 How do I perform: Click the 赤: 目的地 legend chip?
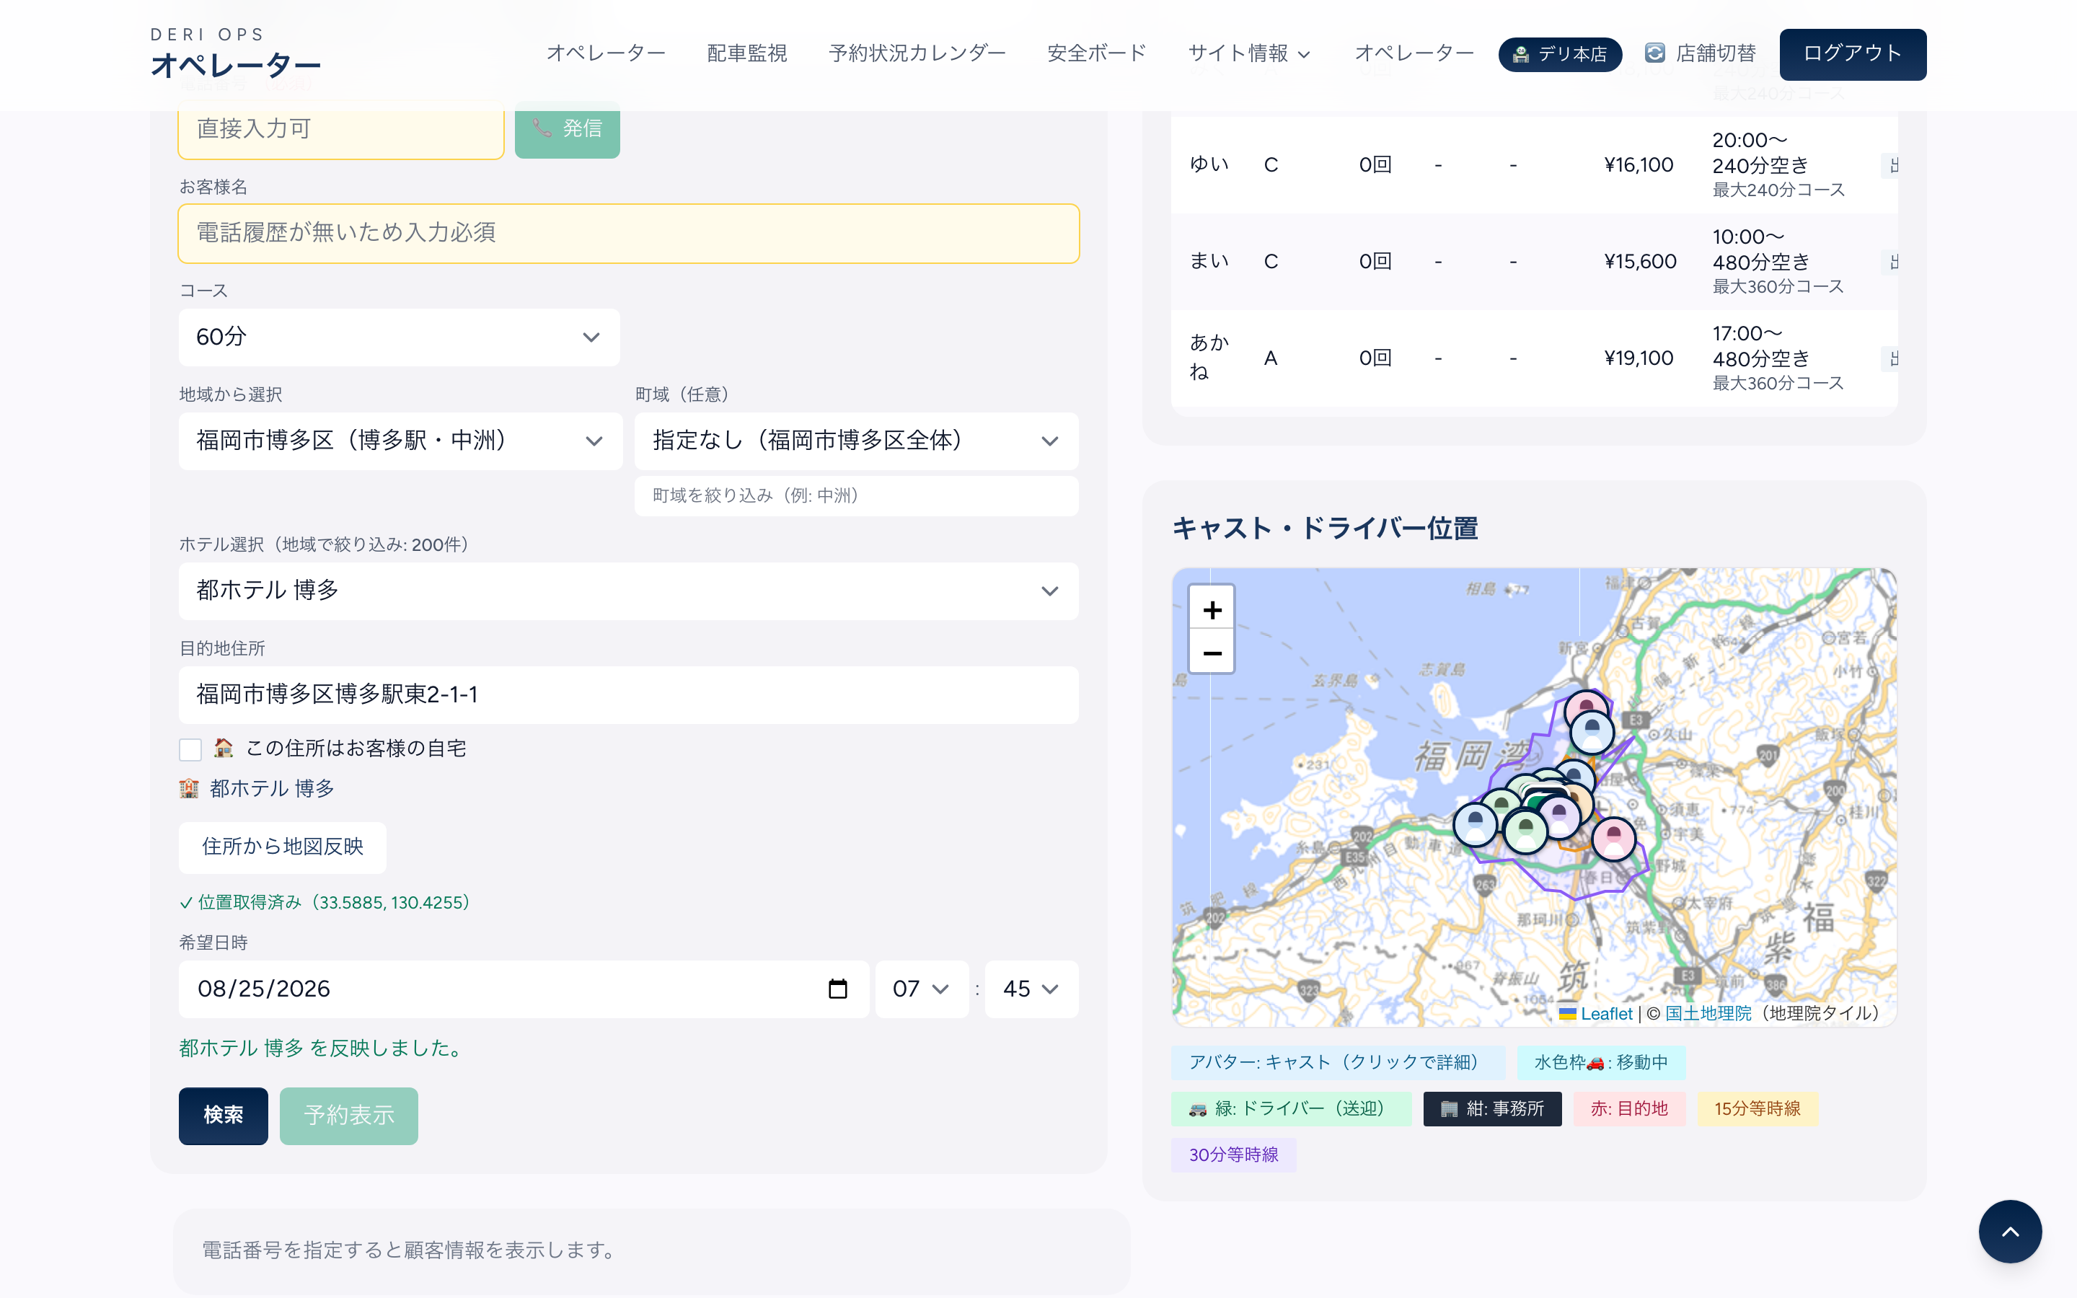click(1629, 1108)
